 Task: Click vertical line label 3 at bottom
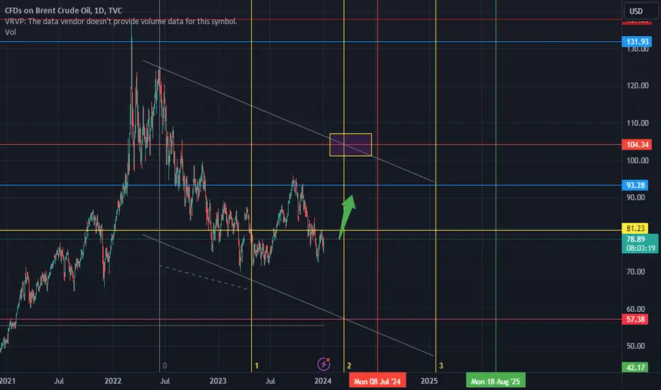click(x=441, y=366)
